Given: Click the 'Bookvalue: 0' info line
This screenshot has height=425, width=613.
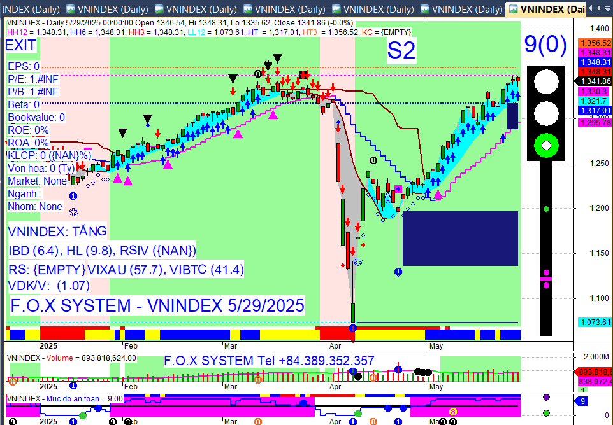Looking at the screenshot, I should click(36, 118).
